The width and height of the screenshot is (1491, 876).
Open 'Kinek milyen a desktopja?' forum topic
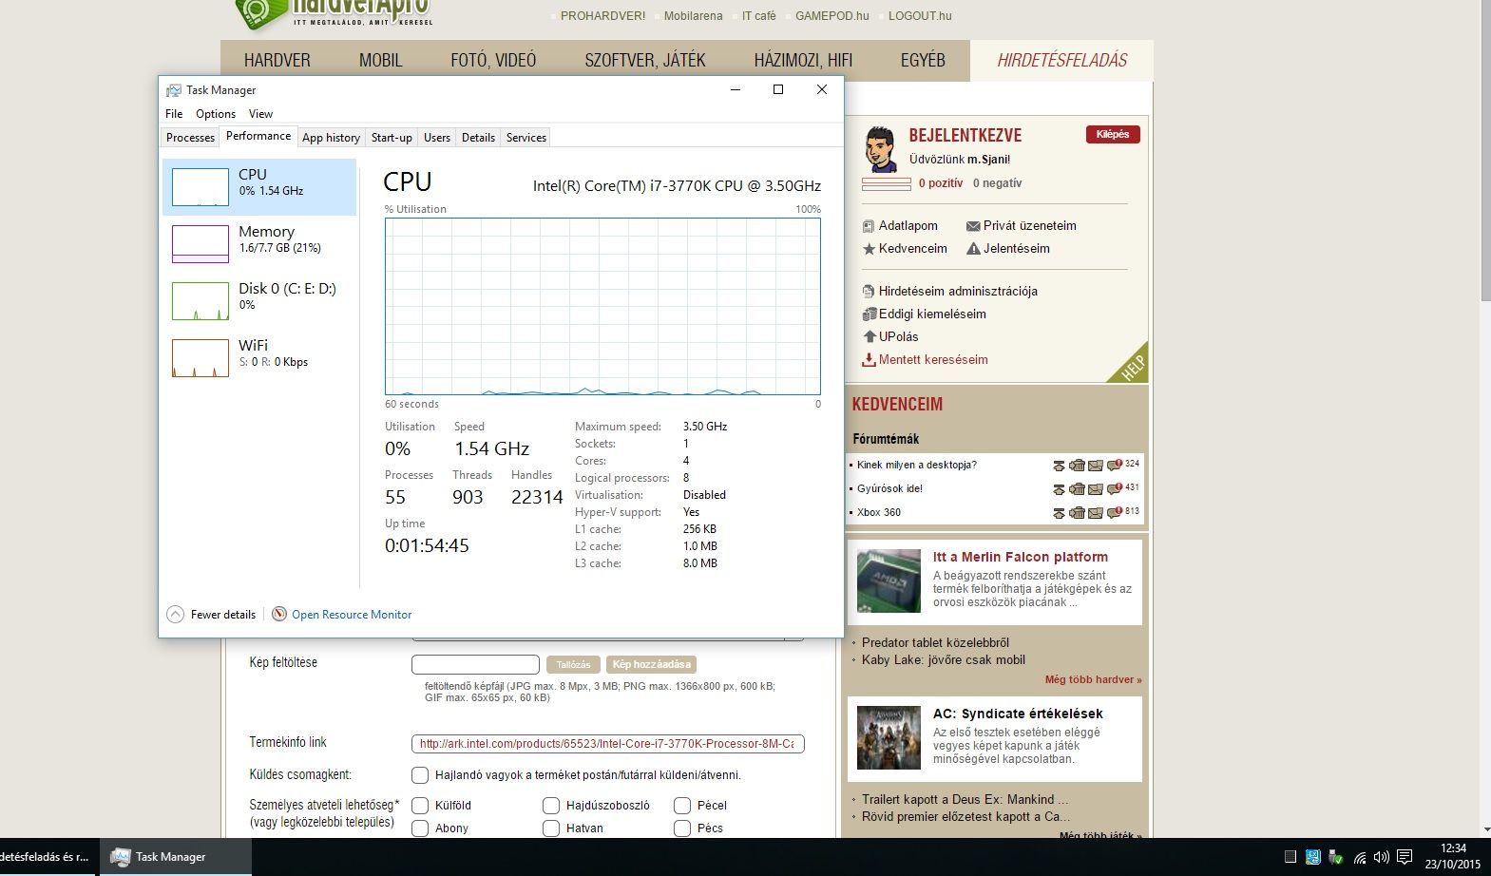(917, 466)
